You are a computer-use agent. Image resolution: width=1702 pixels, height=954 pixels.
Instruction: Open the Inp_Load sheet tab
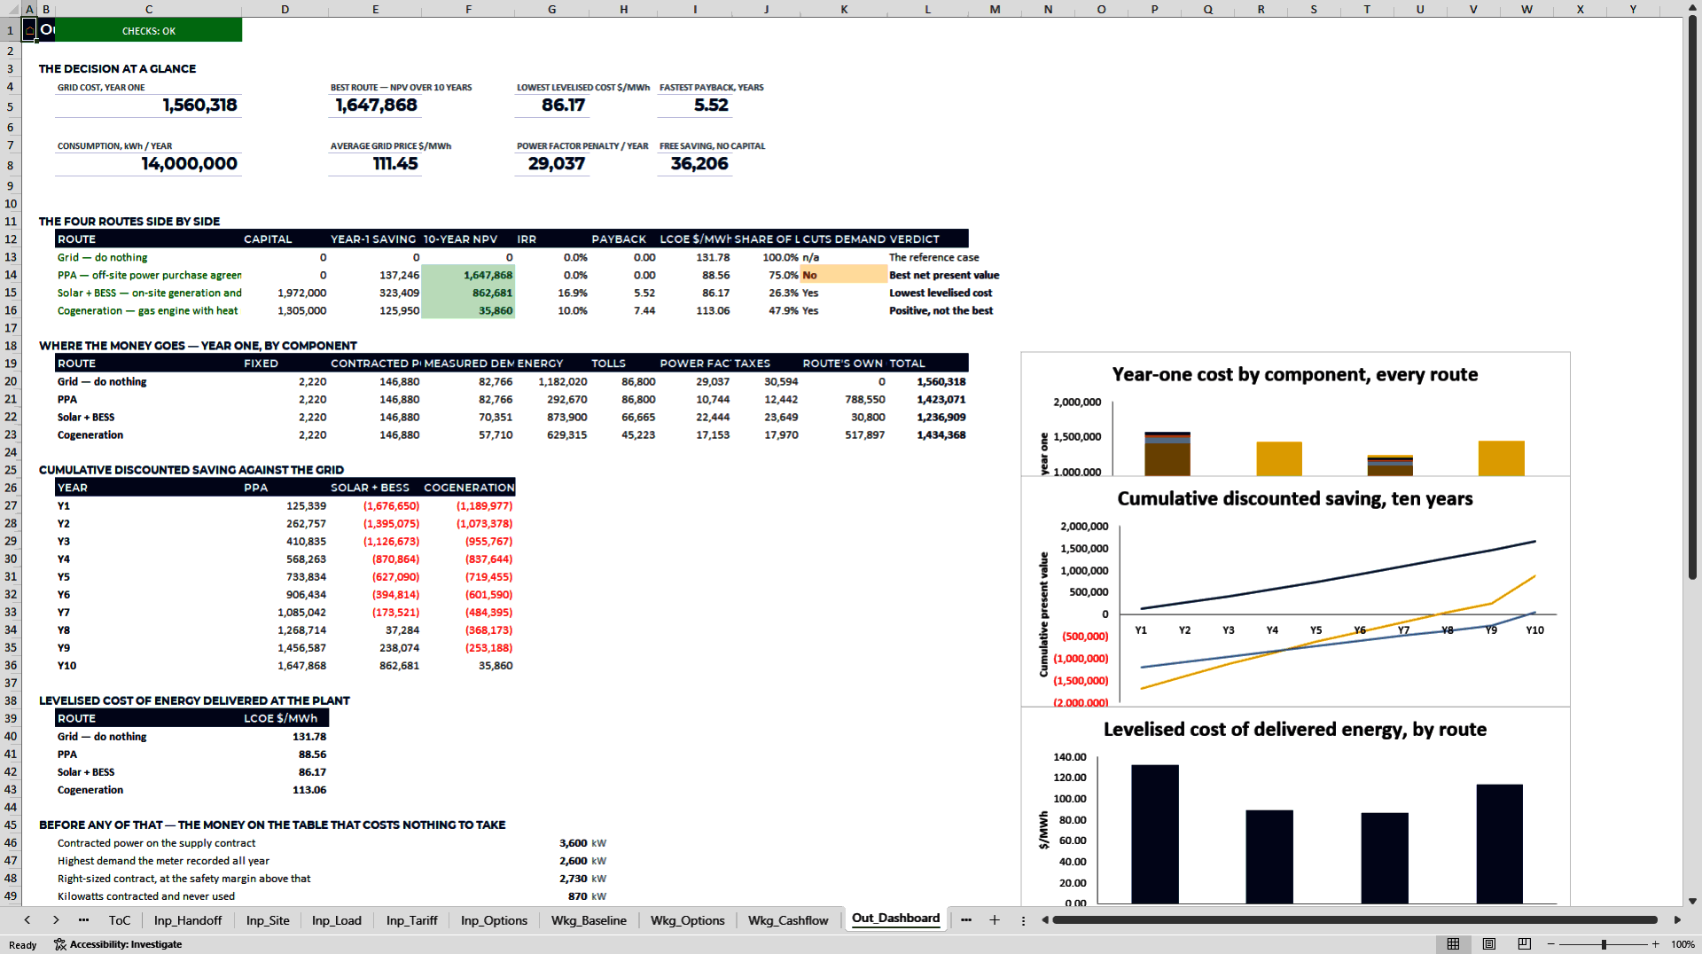(x=337, y=920)
